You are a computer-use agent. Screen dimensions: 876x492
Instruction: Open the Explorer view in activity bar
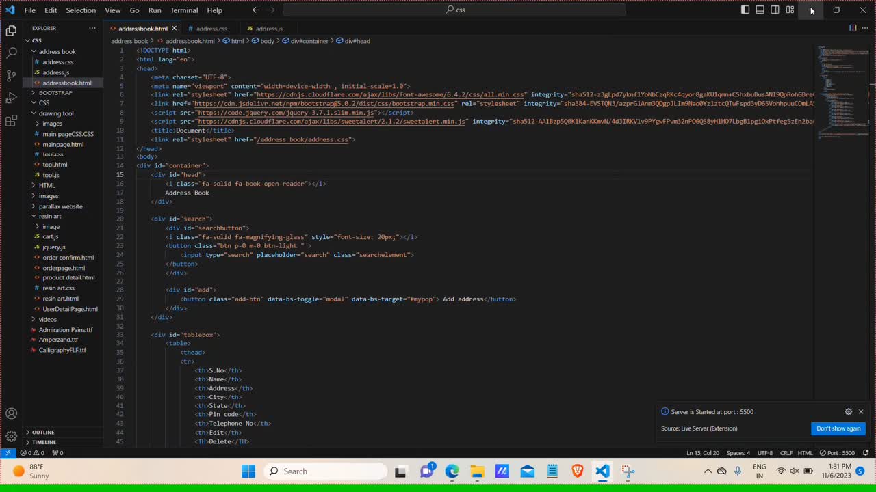[x=11, y=31]
